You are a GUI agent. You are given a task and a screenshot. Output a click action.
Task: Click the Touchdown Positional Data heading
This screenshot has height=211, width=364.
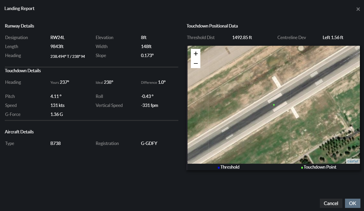coord(212,26)
